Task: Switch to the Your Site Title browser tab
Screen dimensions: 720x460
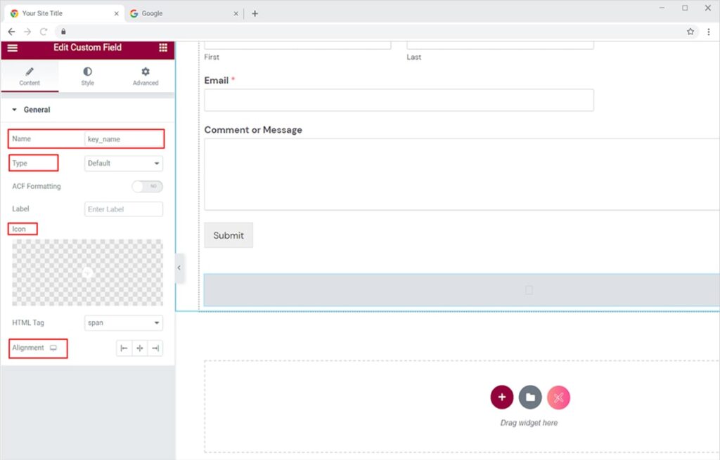Action: point(64,13)
